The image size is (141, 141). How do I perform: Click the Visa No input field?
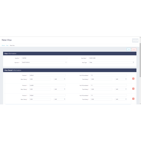(44, 58)
